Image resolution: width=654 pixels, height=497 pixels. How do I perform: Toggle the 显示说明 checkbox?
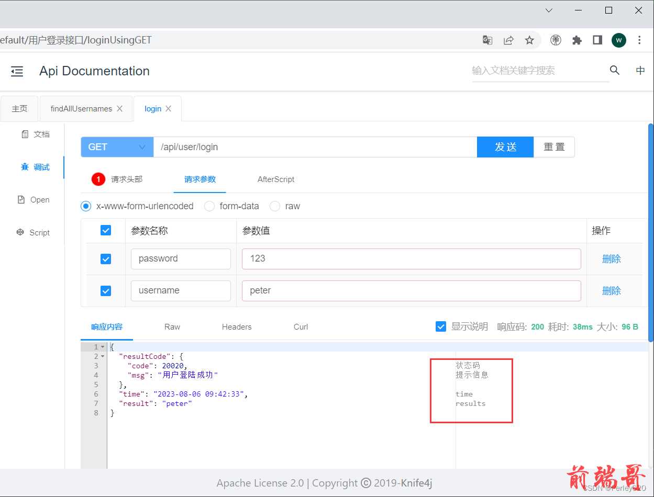pyautogui.click(x=441, y=326)
